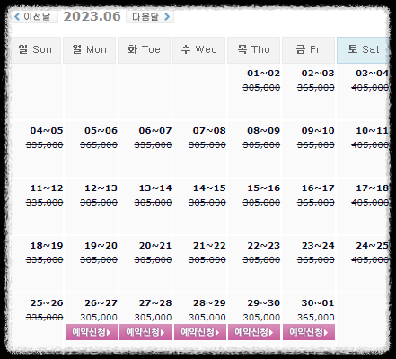Screen dimensions: 396x359
Task: Select the 금 Fri column header
Action: 308,50
